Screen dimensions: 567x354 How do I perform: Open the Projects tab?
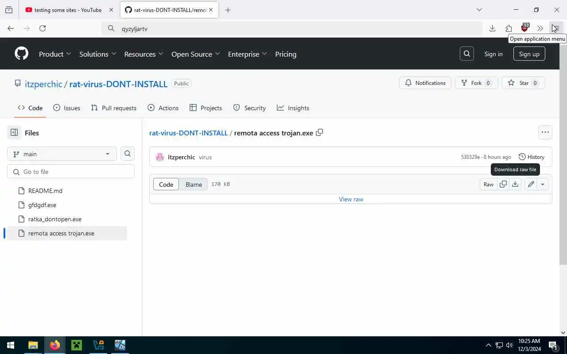tap(206, 108)
